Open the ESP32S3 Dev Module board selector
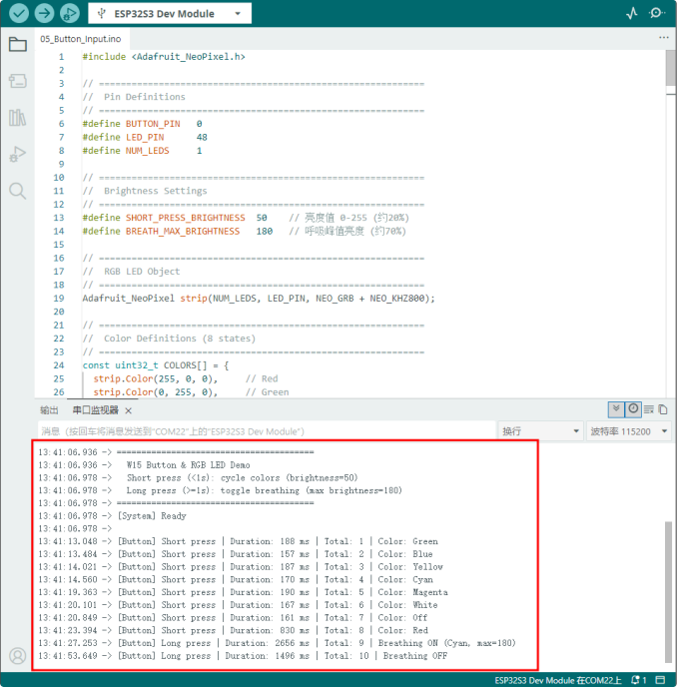The width and height of the screenshot is (677, 687). 170,14
